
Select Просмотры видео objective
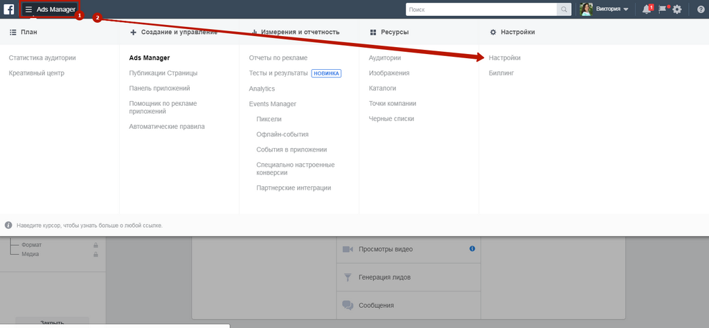[409, 249]
